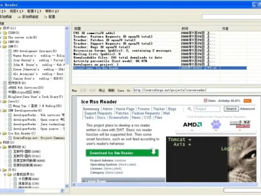Click the URL address field
Viewport: 261px width, 196px height.
[x=197, y=90]
